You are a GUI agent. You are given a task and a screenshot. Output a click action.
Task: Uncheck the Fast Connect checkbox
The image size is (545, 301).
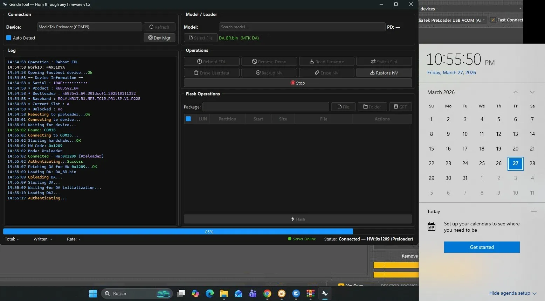(493, 20)
